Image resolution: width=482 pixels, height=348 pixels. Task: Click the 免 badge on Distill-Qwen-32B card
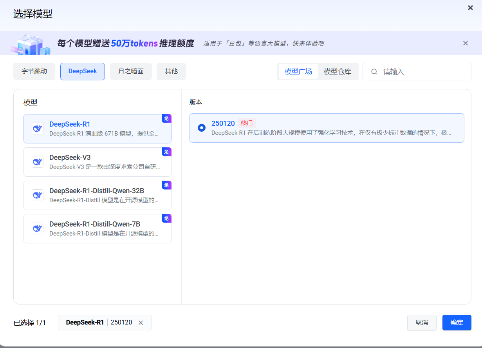pos(166,185)
